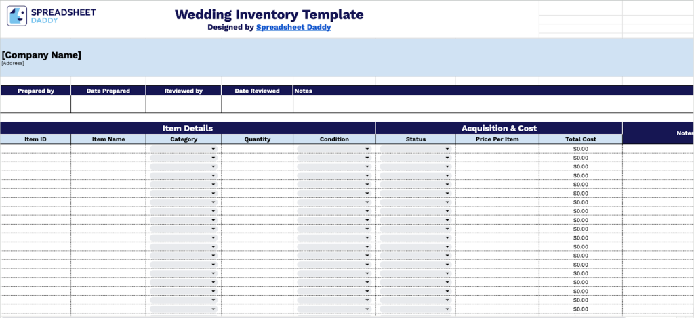Screen dimensions: 694x318
Task: Select the Quantity column header
Action: pyautogui.click(x=257, y=139)
